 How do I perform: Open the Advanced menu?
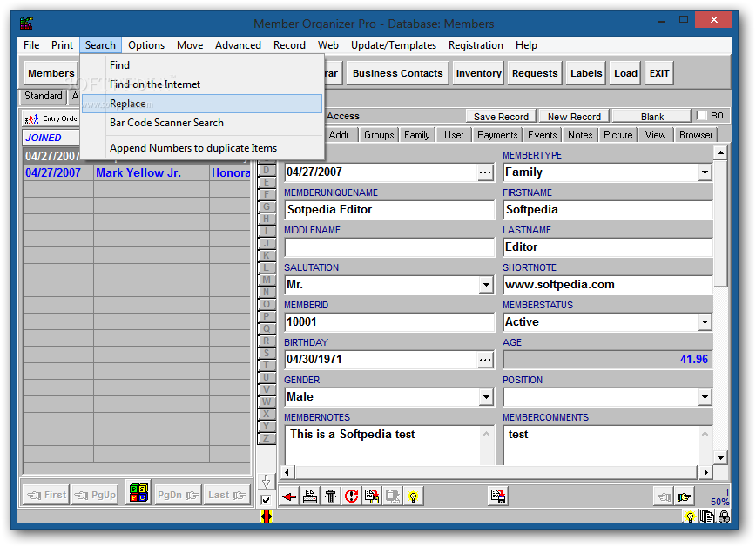[x=238, y=45]
